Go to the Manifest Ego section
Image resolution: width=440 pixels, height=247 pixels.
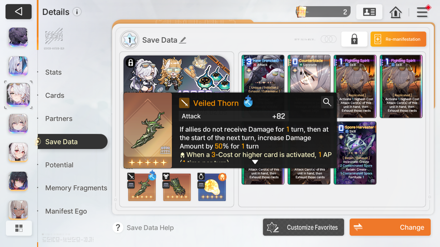click(66, 211)
